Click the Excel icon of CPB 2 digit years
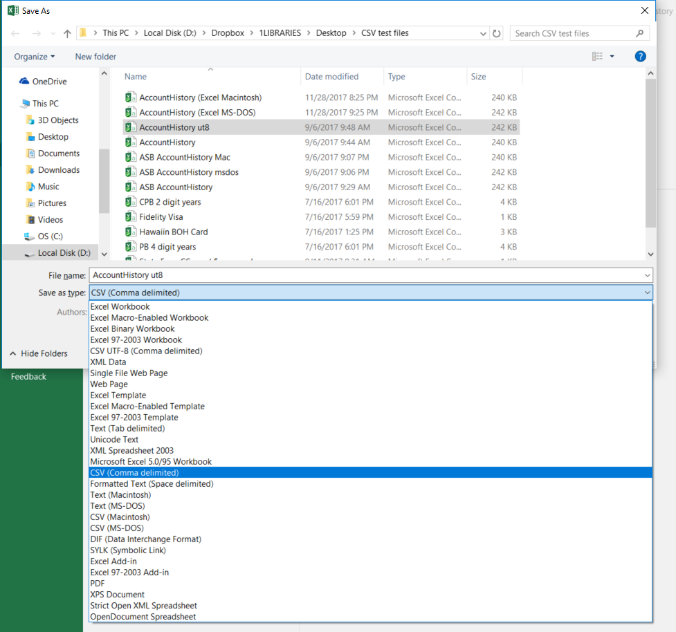 pyautogui.click(x=131, y=202)
